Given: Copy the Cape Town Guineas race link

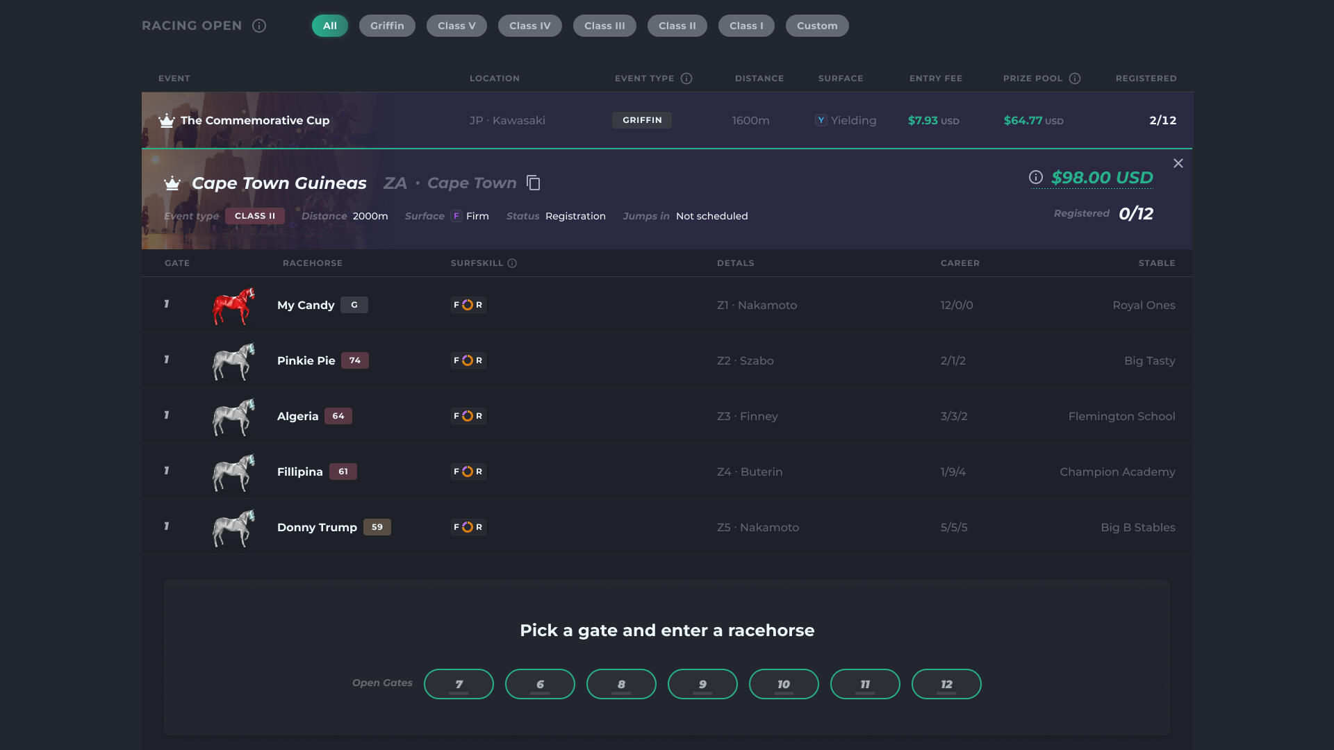Looking at the screenshot, I should point(534,183).
